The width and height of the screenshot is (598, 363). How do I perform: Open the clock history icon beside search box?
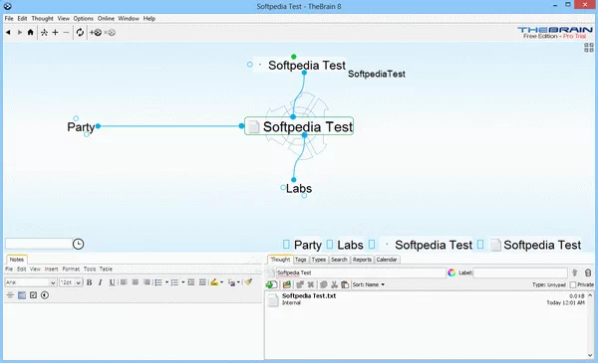click(x=78, y=244)
